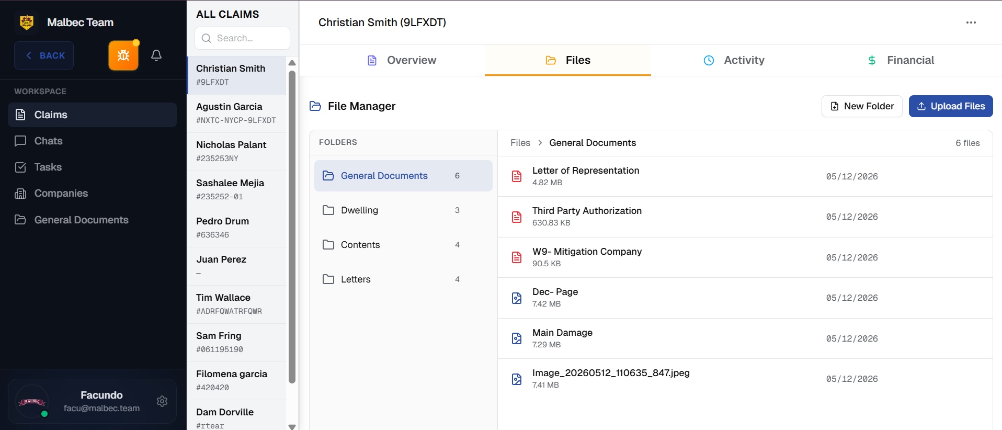Select the Filomena garcia claim
This screenshot has width=1002, height=430.
pyautogui.click(x=237, y=381)
